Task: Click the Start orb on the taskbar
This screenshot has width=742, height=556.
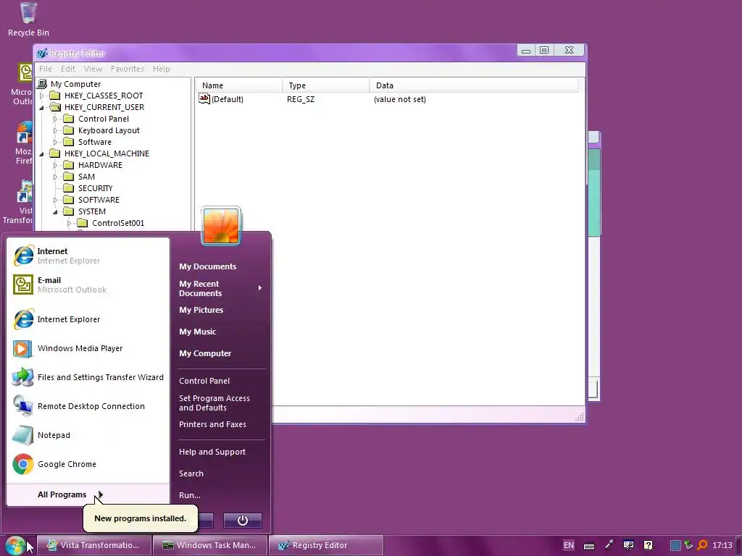Action: pos(14,545)
